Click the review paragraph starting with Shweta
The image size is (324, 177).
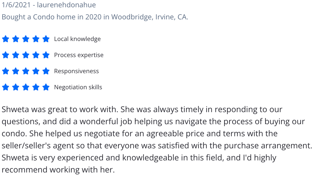click(157, 140)
